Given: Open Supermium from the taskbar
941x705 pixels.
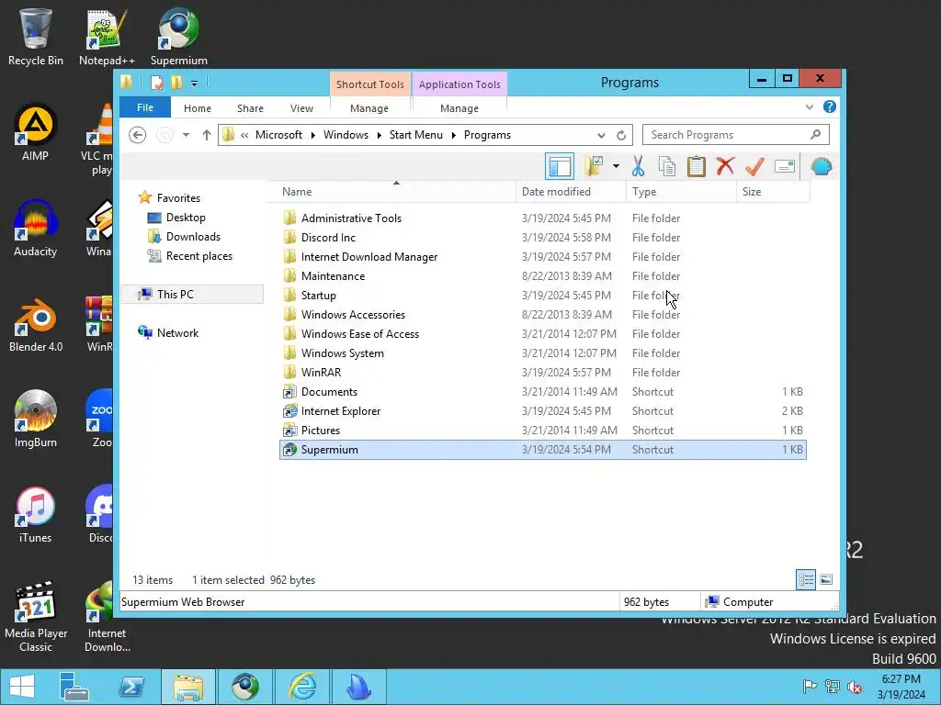Looking at the screenshot, I should pyautogui.click(x=244, y=687).
